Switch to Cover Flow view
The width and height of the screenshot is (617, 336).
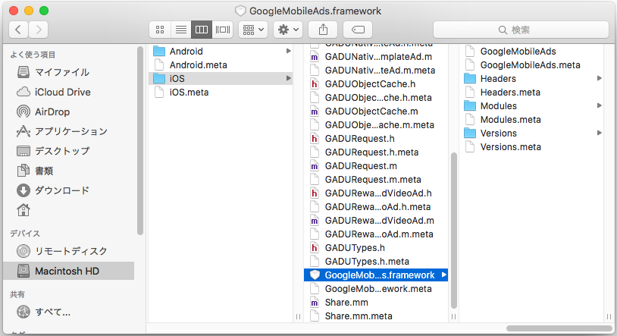pos(223,30)
